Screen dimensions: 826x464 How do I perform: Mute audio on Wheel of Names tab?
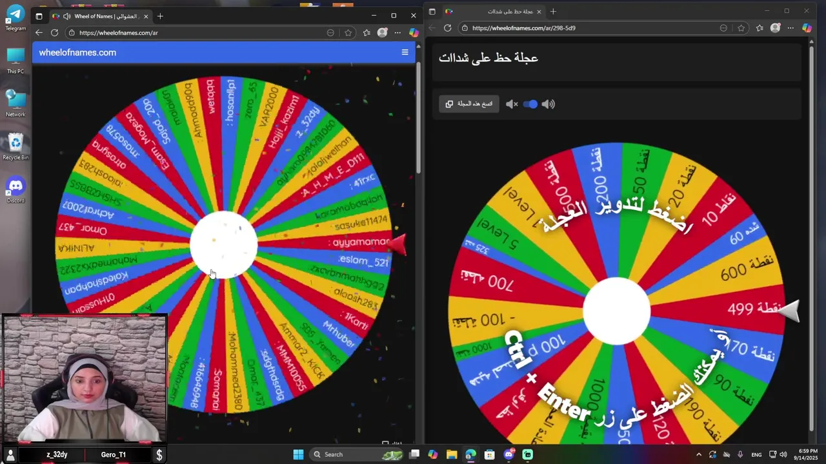(x=66, y=16)
